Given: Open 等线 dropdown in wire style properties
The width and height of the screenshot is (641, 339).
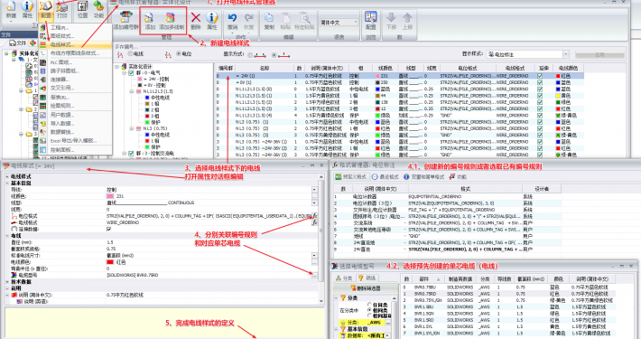Looking at the screenshot, I should point(314,190).
